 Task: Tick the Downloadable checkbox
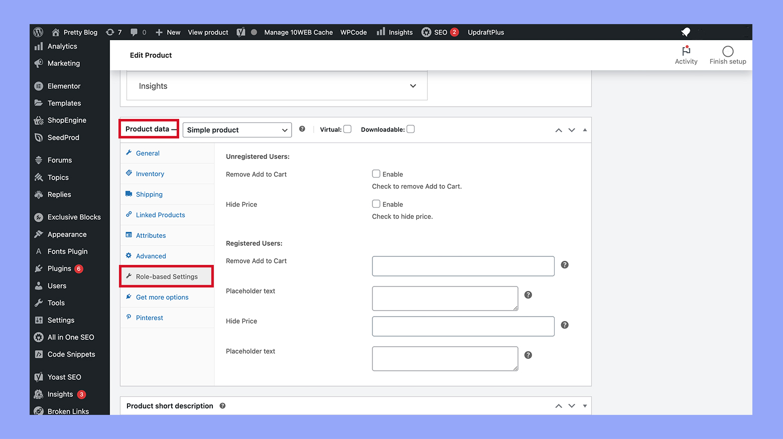coord(411,129)
